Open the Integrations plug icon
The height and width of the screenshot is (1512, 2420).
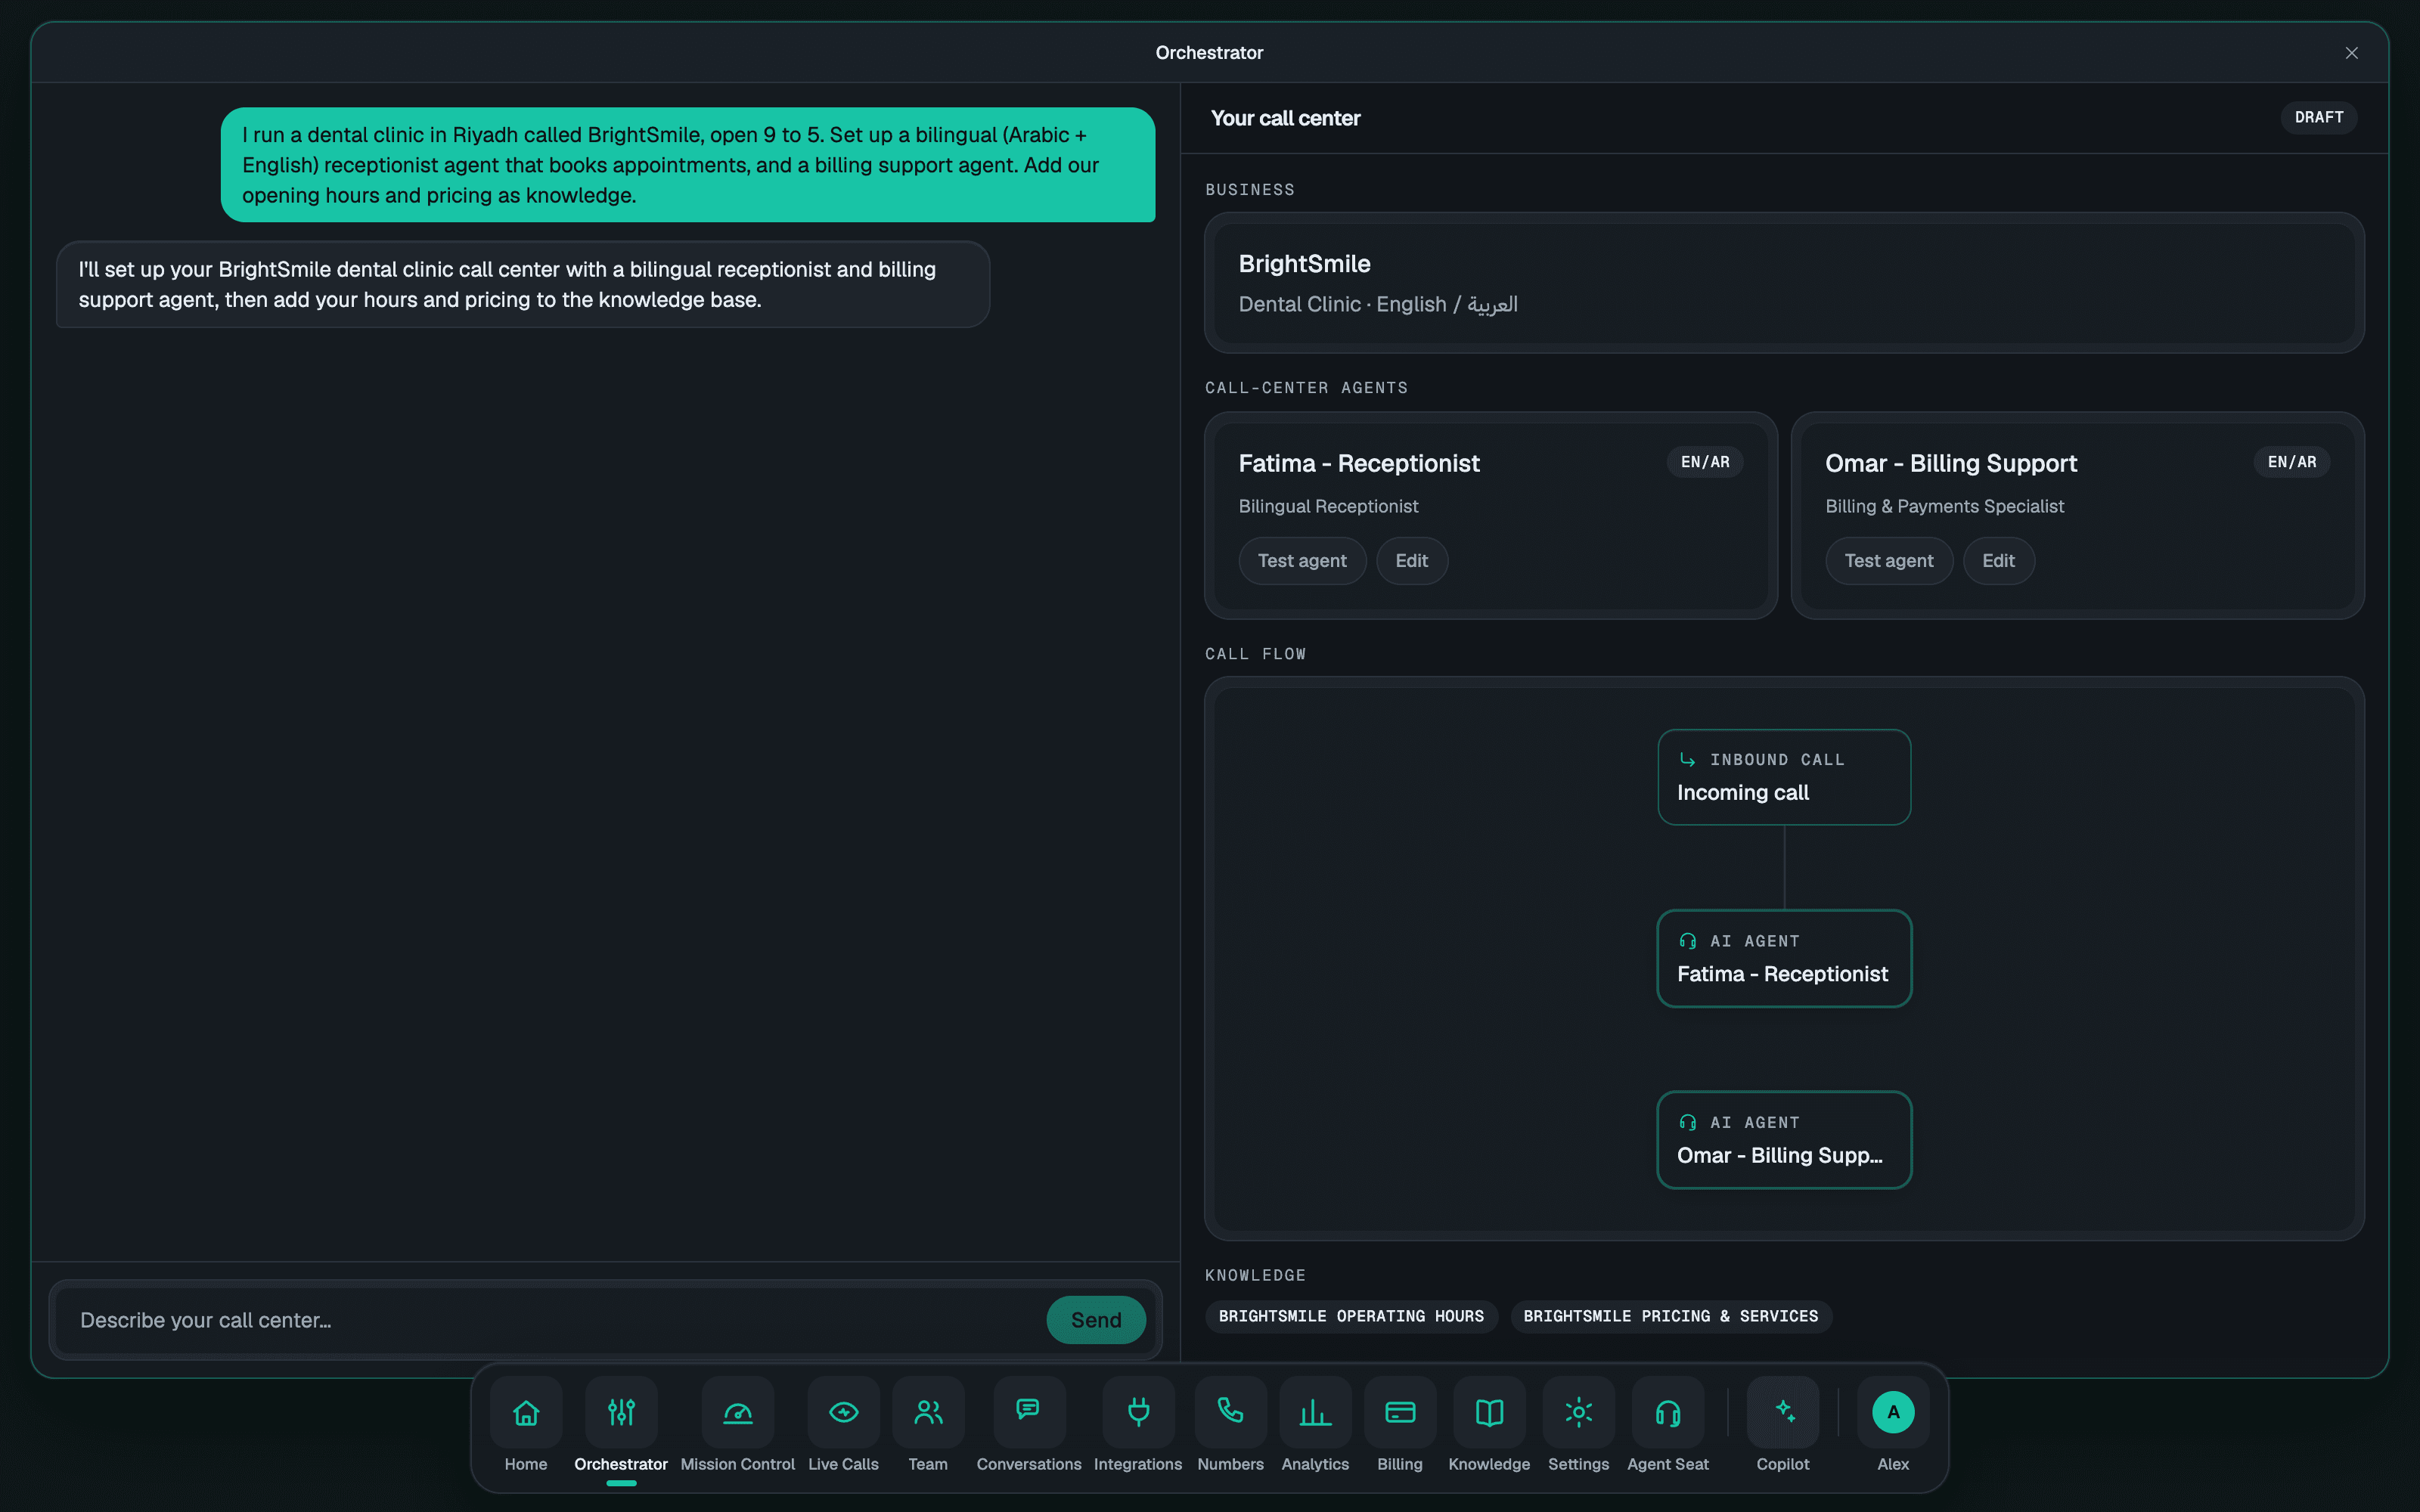coord(1138,1412)
